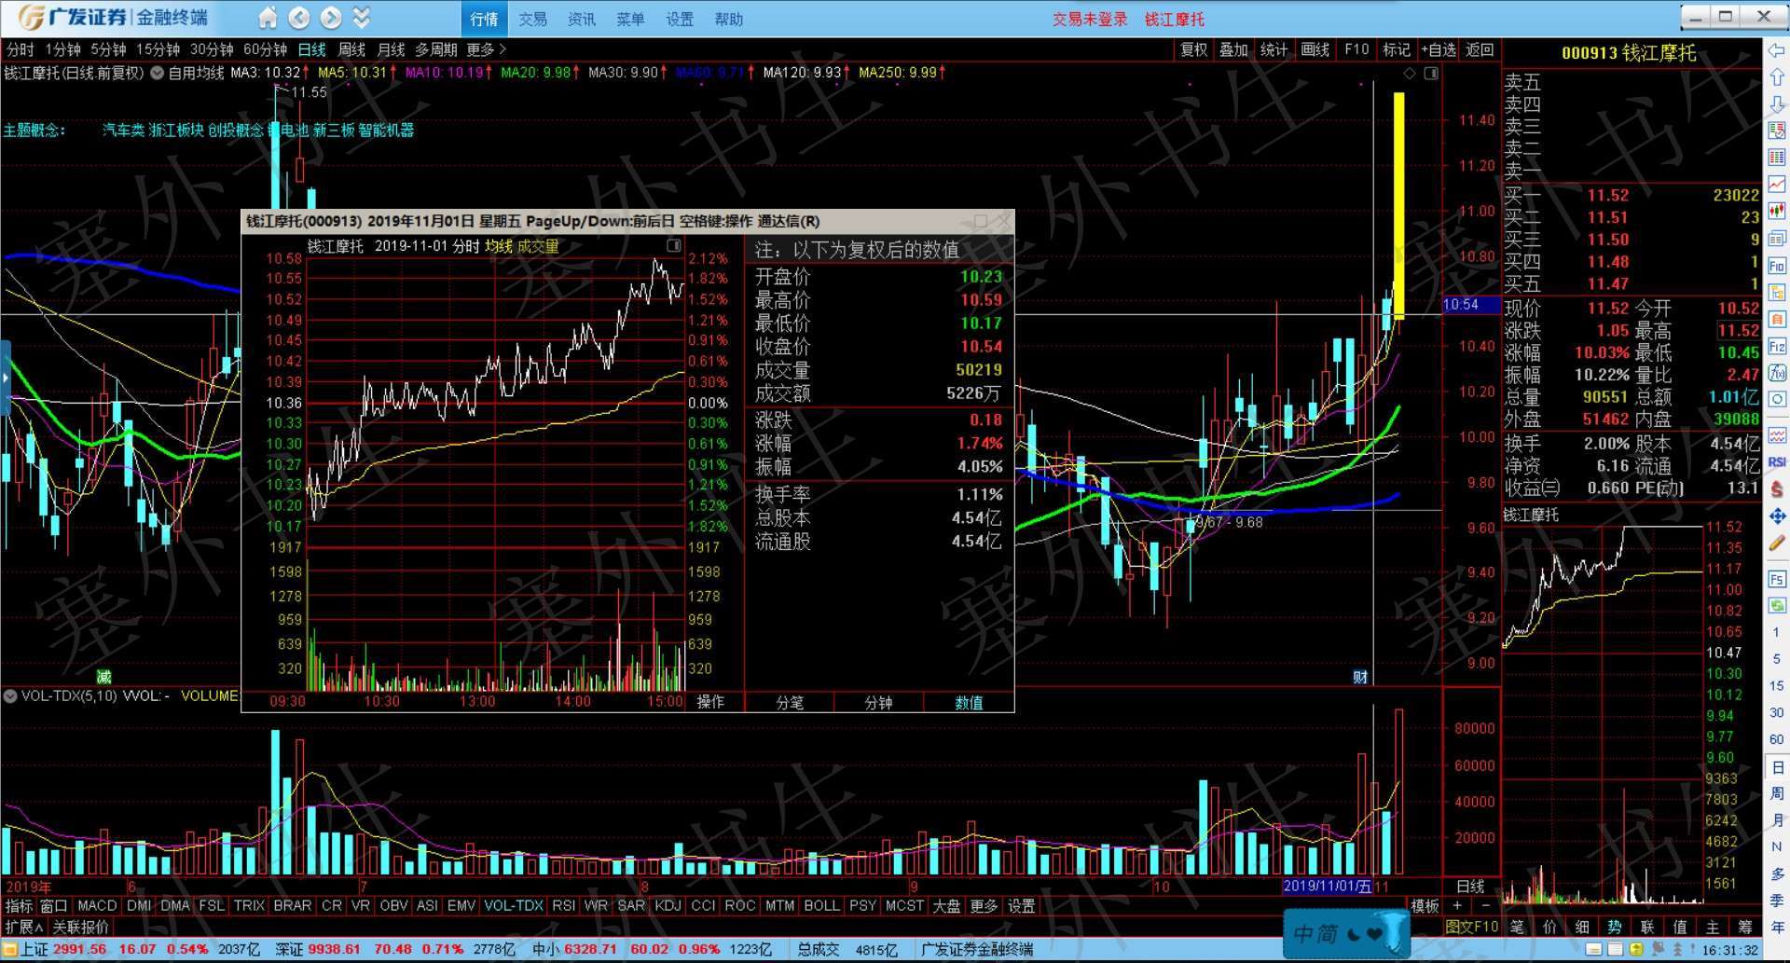Select the 周 weekly shortcut in sidebar
Screen dimensions: 1790x963
point(1777,793)
